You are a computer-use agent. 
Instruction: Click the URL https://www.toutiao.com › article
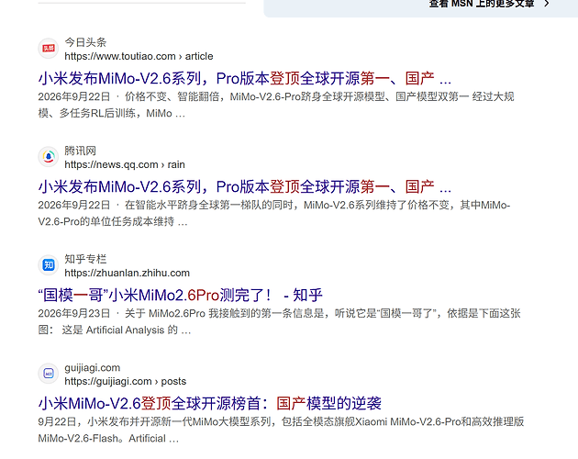(x=139, y=56)
